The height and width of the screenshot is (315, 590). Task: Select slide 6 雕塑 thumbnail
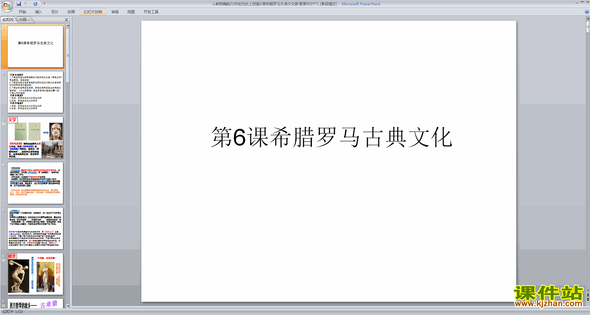[35, 274]
